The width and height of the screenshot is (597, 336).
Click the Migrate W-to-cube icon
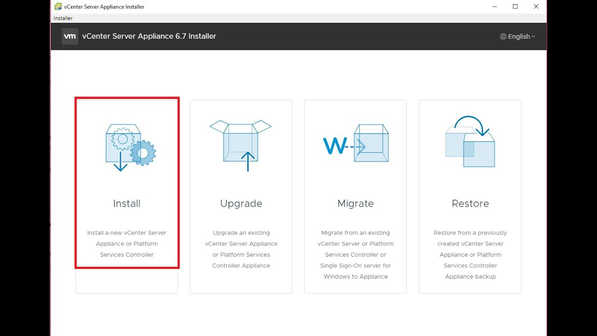(356, 143)
